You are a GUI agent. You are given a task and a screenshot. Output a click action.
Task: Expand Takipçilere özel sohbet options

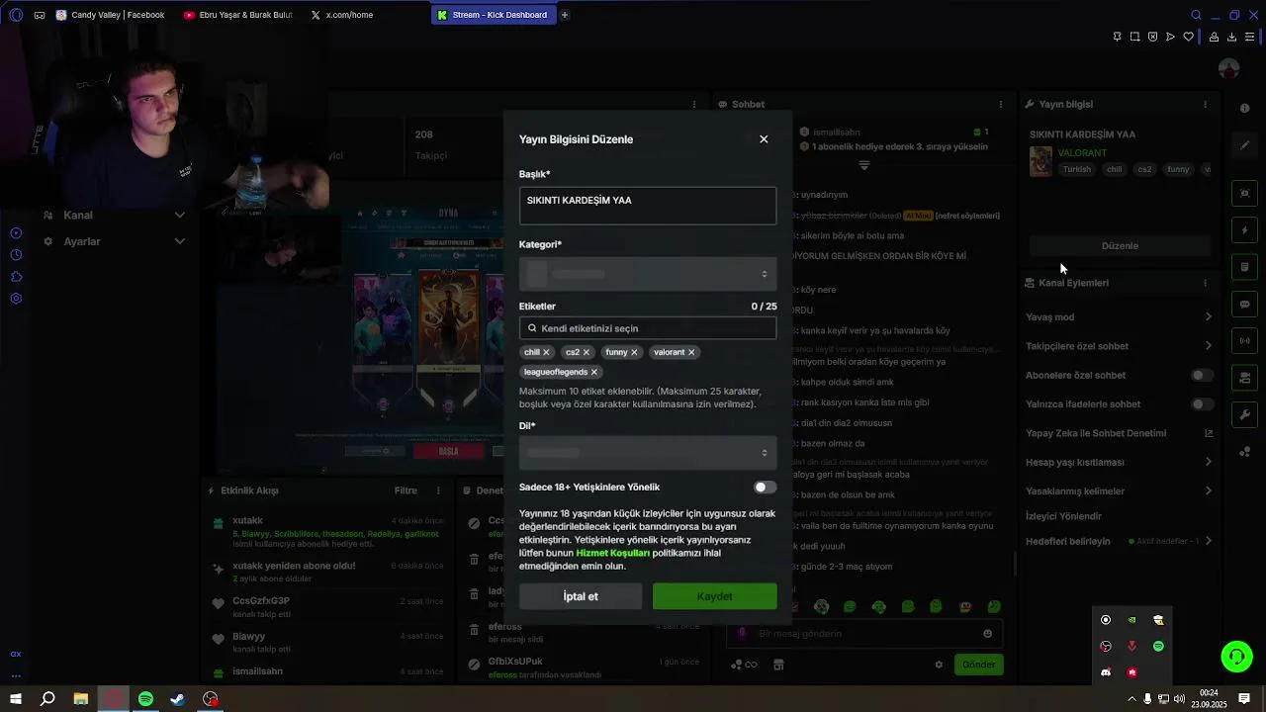click(x=1208, y=346)
